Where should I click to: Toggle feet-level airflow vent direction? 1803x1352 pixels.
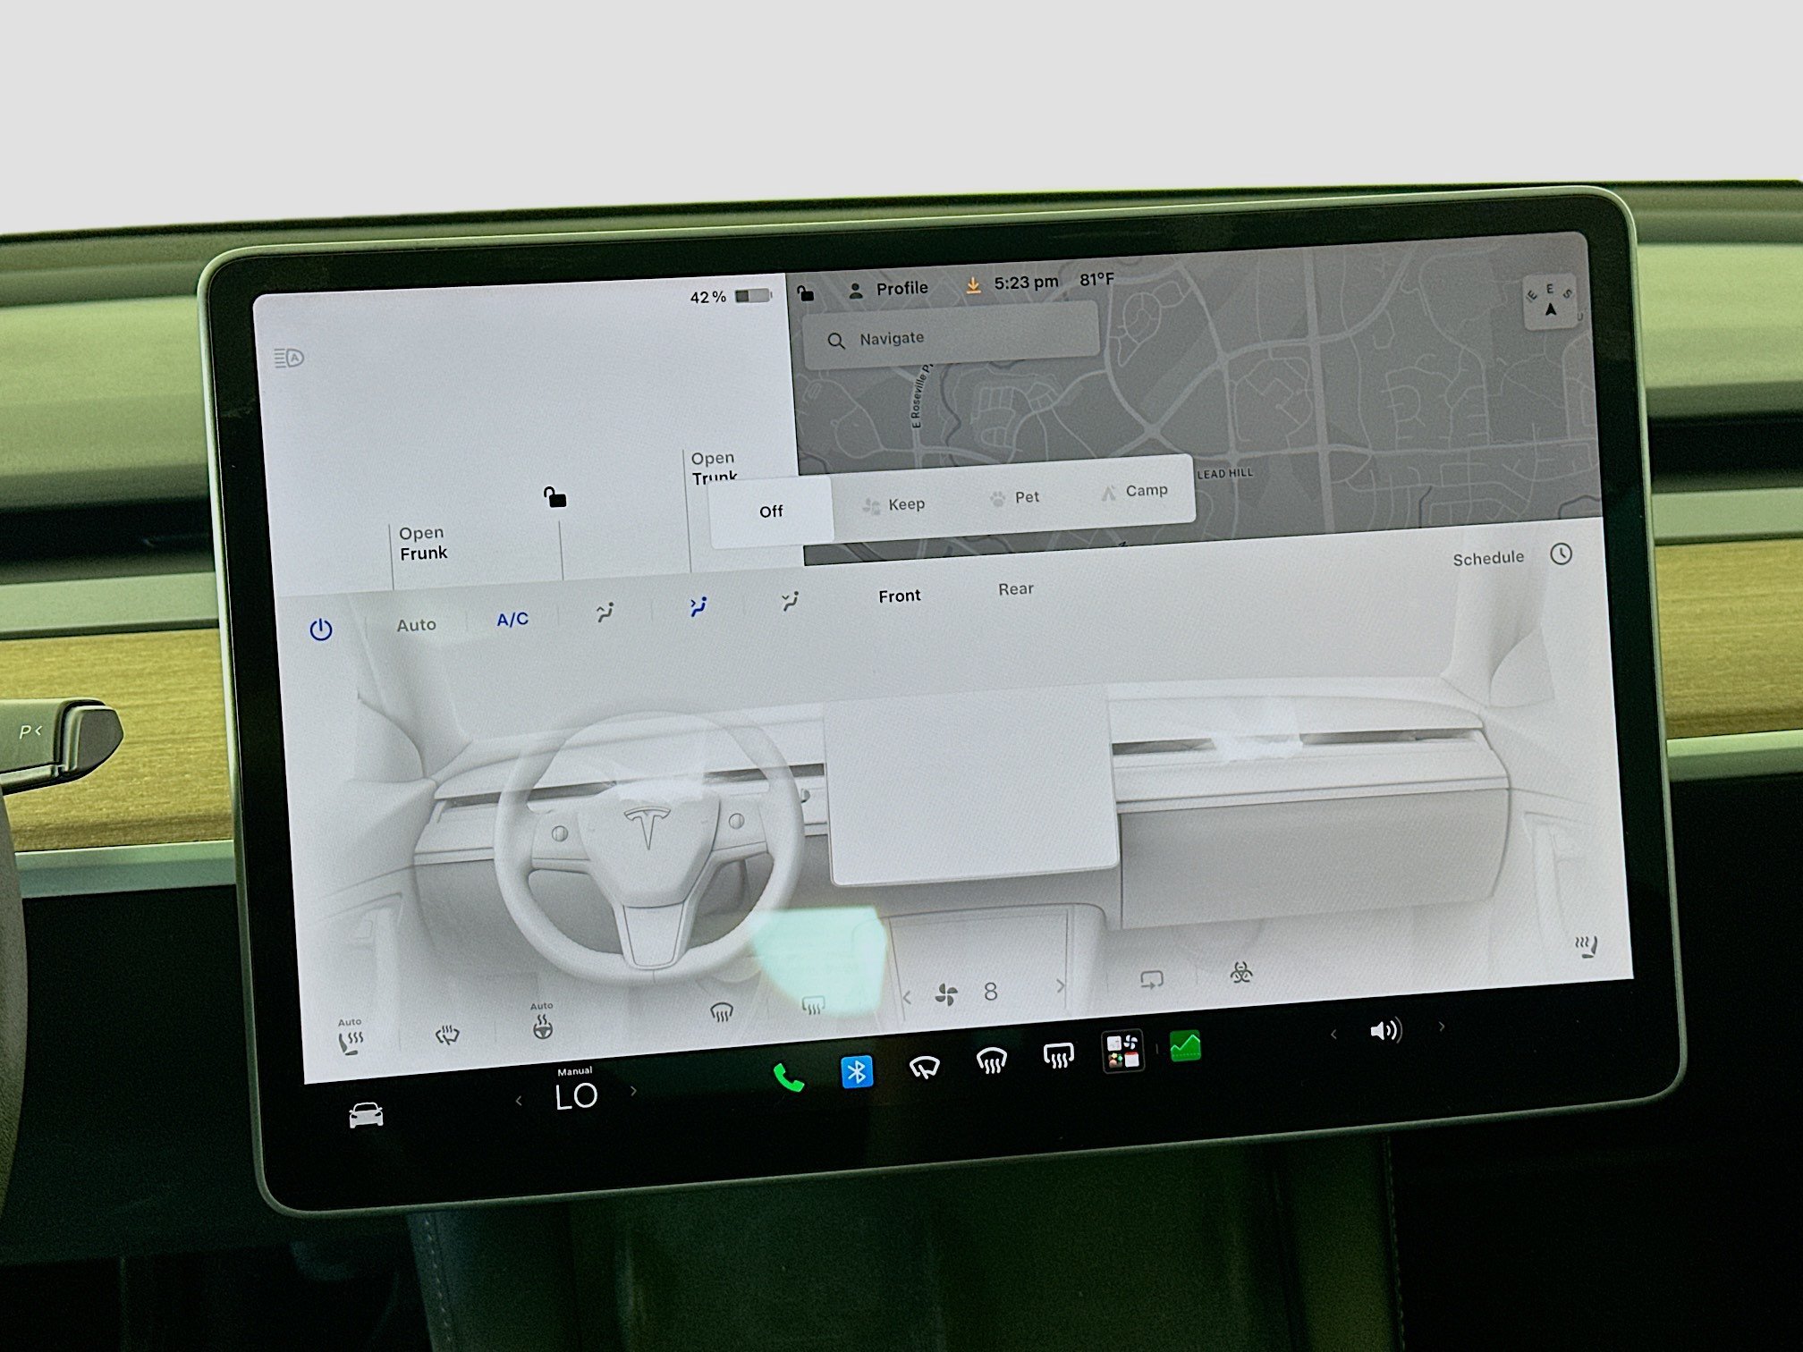coord(790,601)
